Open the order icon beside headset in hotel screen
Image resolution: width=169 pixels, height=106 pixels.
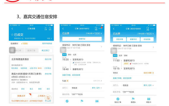(46, 29)
